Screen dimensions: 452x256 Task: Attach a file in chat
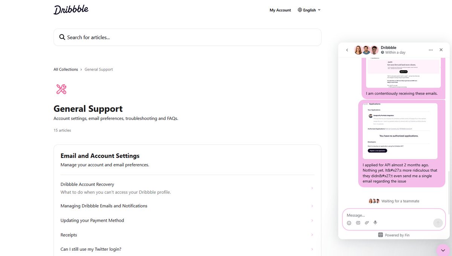(x=367, y=223)
